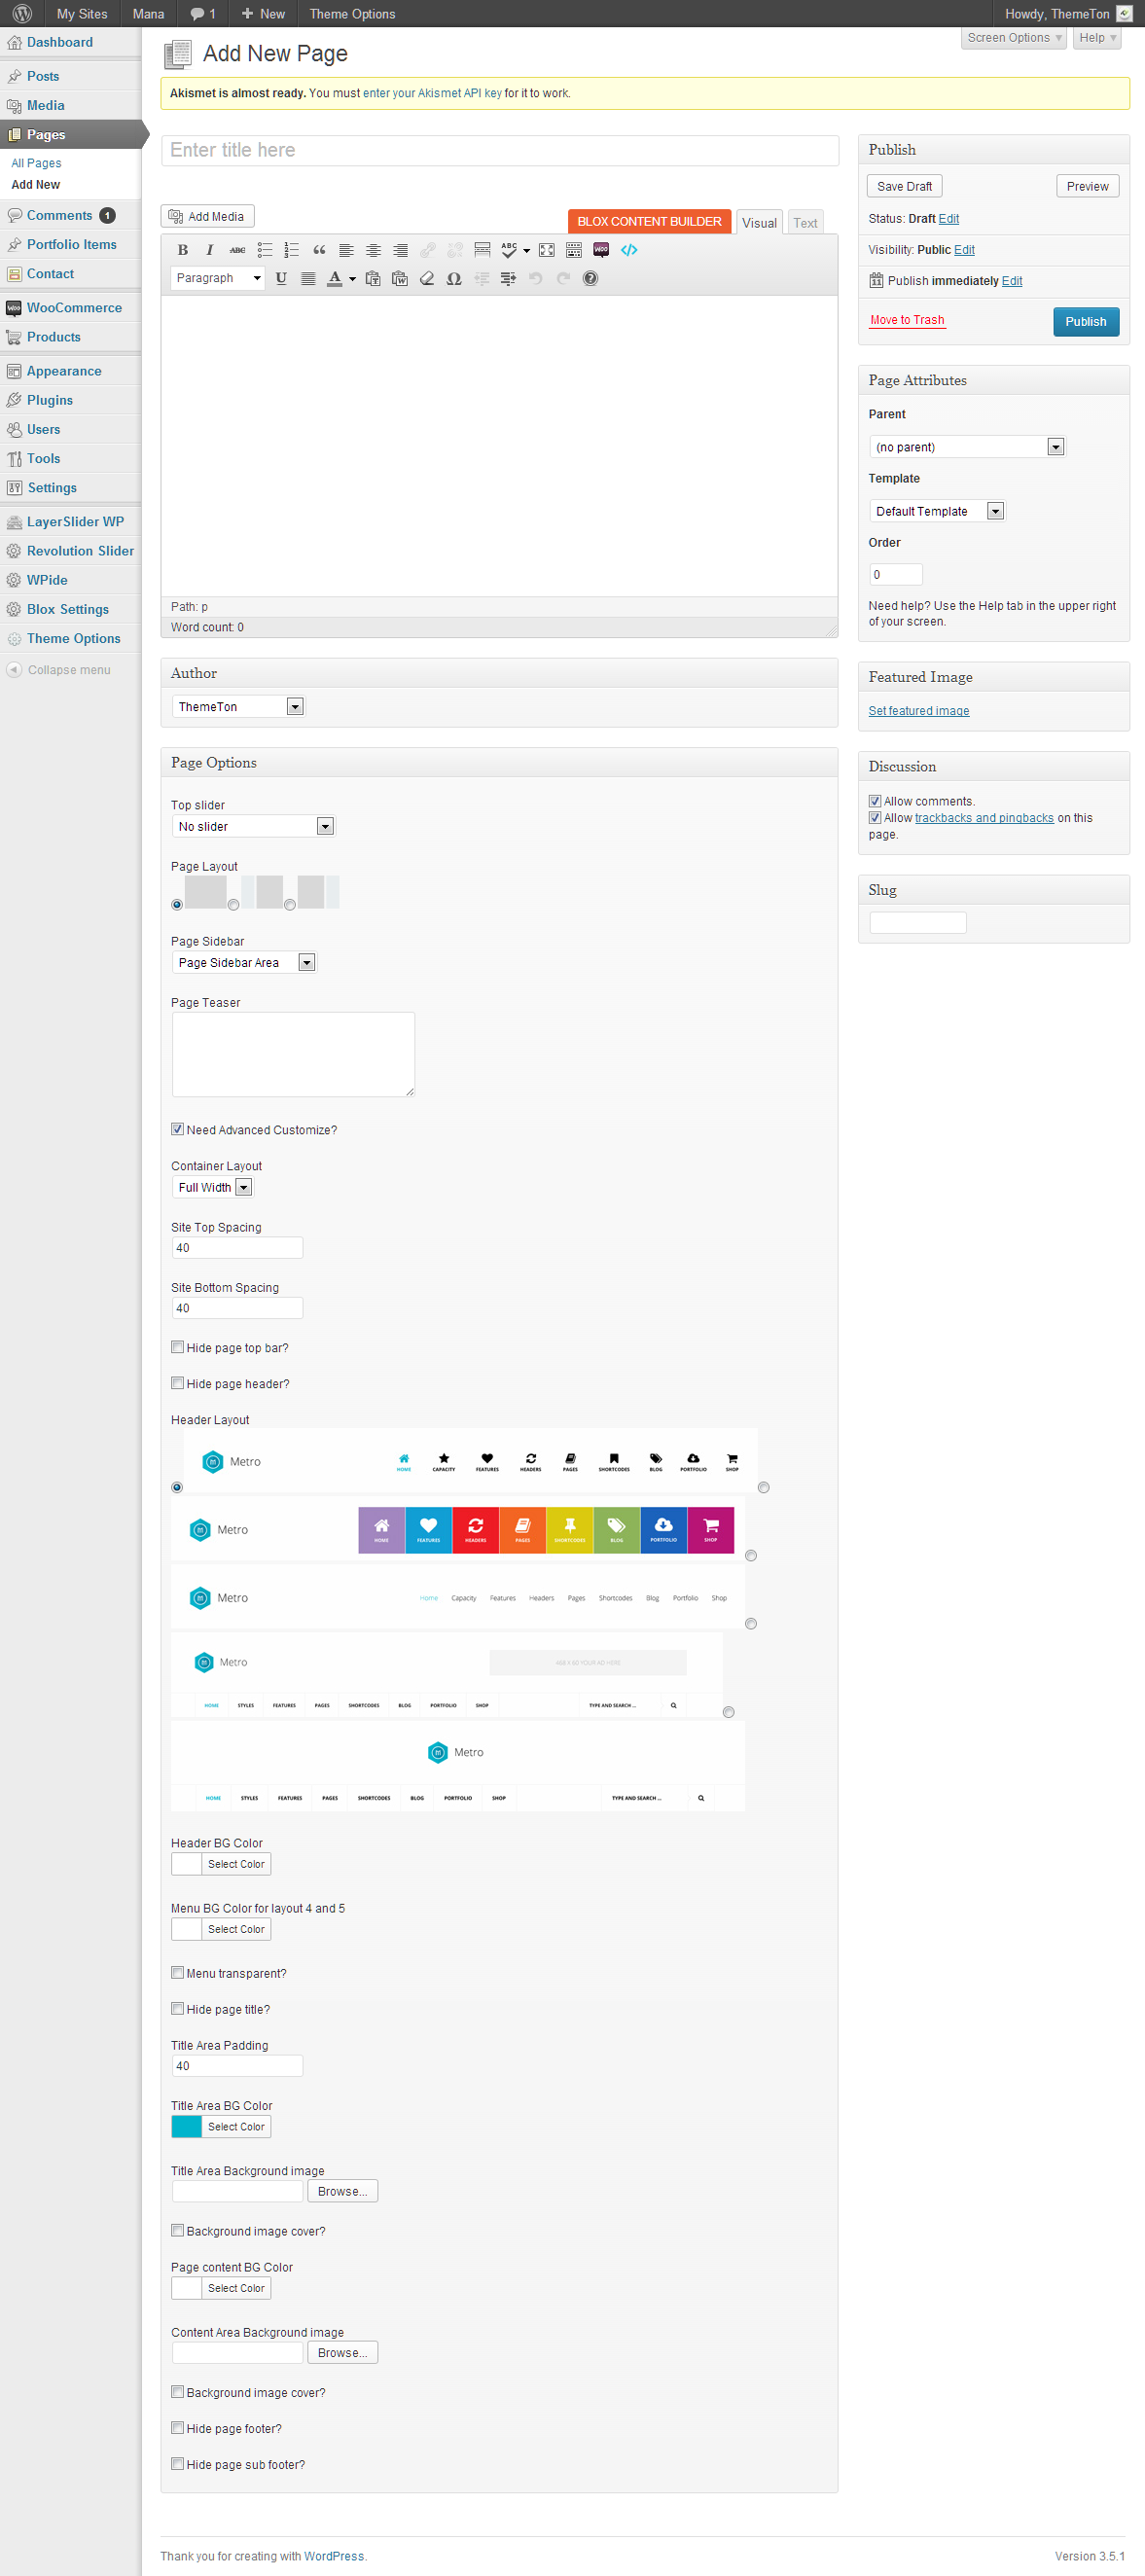Screen dimensions: 1145x2576
Task: Insert a bulleted unordered list
Action: [x=265, y=250]
